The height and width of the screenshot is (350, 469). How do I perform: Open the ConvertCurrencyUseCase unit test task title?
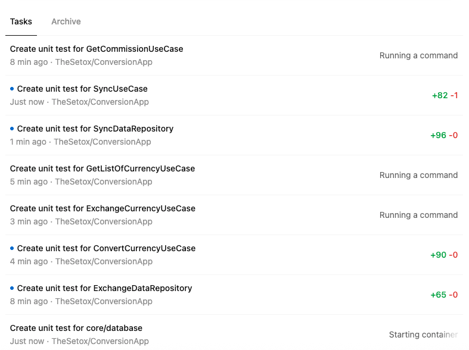pos(106,248)
